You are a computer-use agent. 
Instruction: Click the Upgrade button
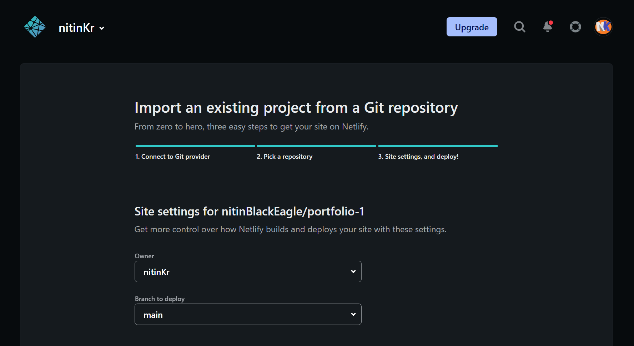tap(472, 27)
